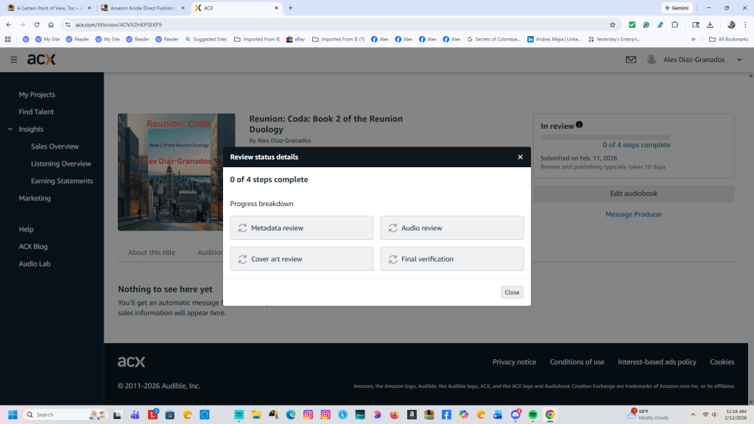Click the Audio review refresh icon
Image resolution: width=754 pixels, height=424 pixels.
(x=392, y=228)
